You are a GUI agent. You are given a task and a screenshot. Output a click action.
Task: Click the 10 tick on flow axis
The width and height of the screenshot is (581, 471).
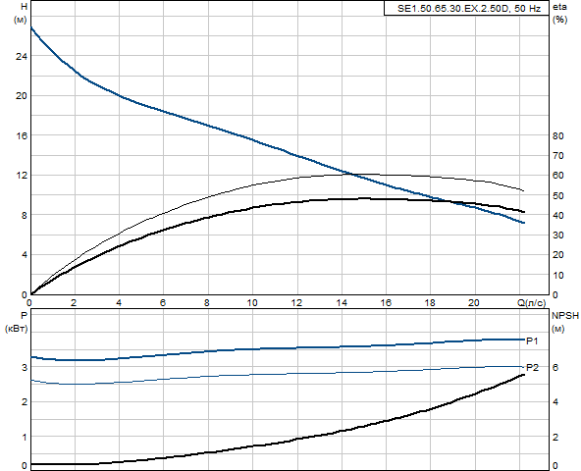click(252, 303)
